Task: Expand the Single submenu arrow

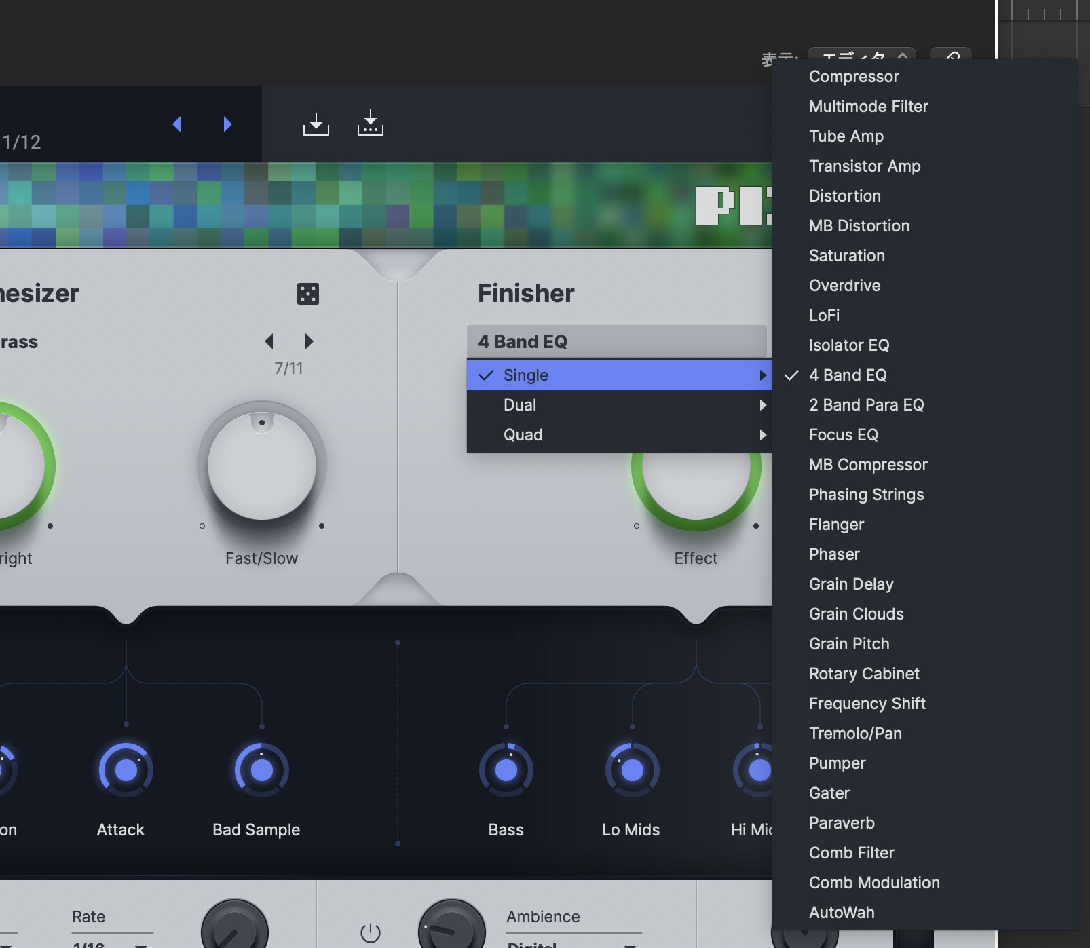Action: pos(763,375)
